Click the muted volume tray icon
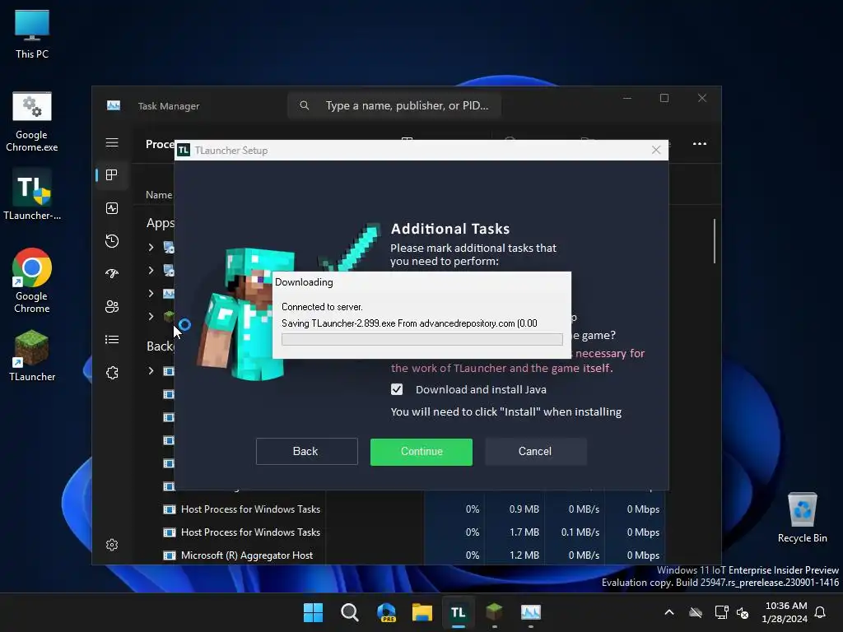Image resolution: width=843 pixels, height=632 pixels. (743, 612)
